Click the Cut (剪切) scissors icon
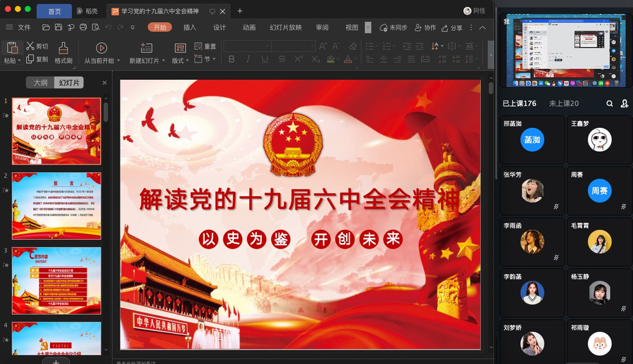This screenshot has width=633, height=364. (x=30, y=46)
